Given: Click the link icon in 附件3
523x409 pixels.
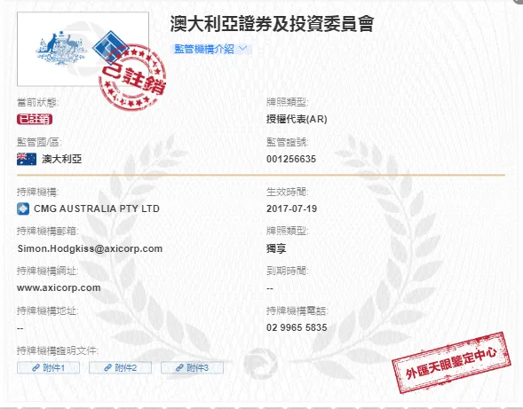Looking at the screenshot, I should point(179,367).
